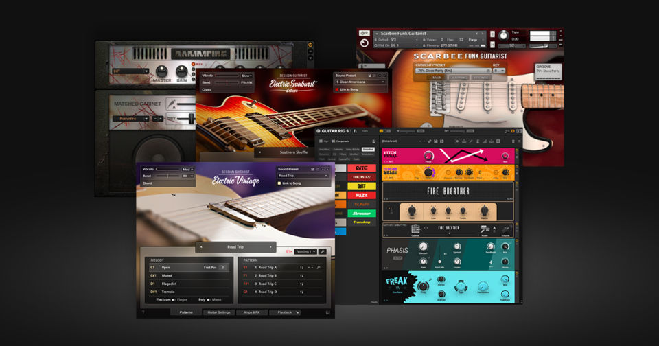
Task: Select the Bite distortion component
Action: click(x=361, y=167)
